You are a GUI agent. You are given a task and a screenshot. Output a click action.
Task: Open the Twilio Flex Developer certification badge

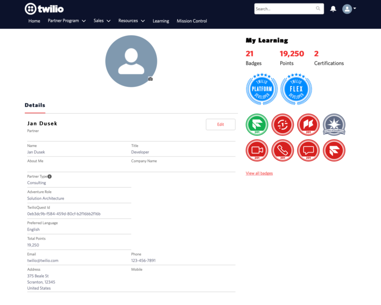pos(296,89)
